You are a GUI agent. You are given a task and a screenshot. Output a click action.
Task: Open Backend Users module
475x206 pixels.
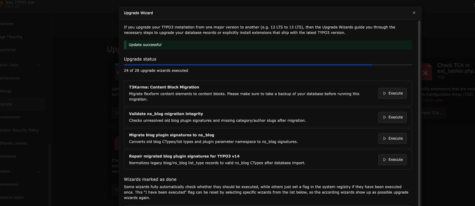pos(12,198)
